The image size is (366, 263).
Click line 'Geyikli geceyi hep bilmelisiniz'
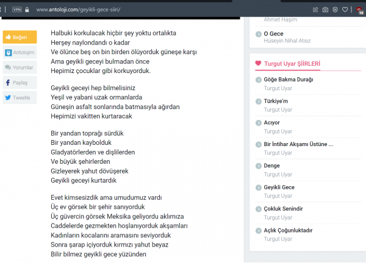coord(93,88)
